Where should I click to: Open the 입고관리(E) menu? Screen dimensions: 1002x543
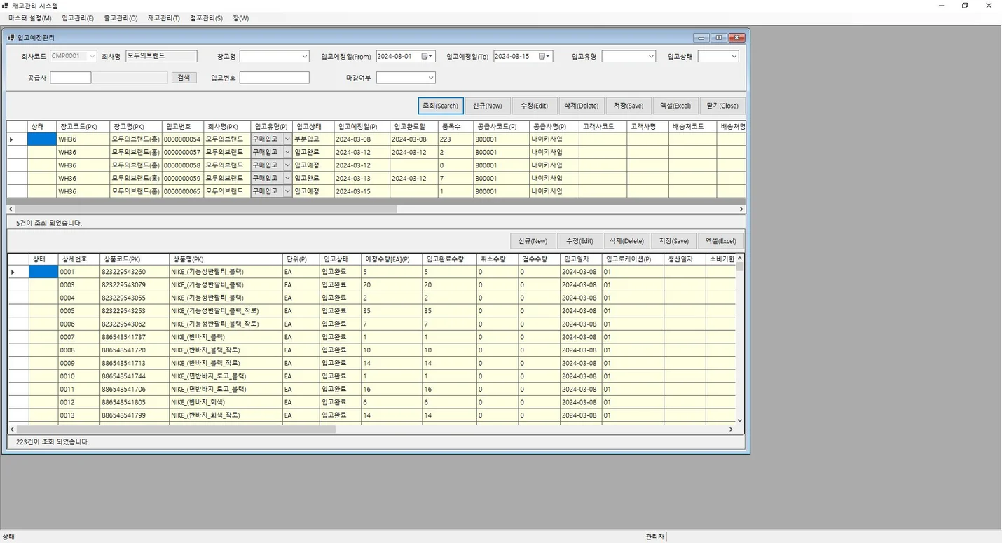pos(78,18)
